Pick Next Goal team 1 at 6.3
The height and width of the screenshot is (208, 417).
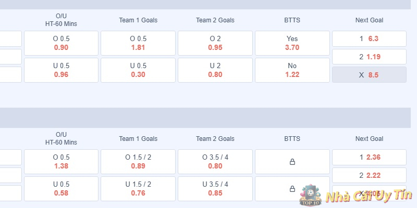[369, 38]
